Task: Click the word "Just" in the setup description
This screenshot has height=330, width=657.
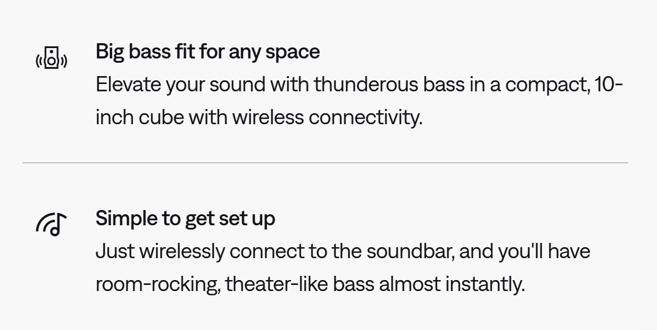Action: point(114,251)
